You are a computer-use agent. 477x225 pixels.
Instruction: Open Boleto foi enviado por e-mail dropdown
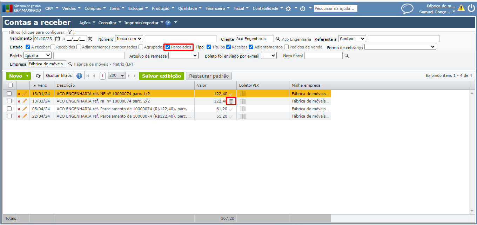tap(269, 55)
